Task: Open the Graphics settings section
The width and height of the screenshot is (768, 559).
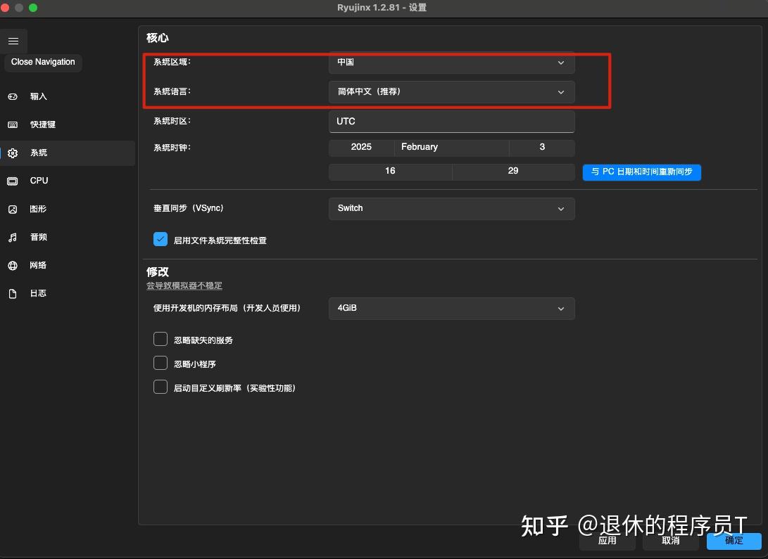Action: pyautogui.click(x=38, y=209)
